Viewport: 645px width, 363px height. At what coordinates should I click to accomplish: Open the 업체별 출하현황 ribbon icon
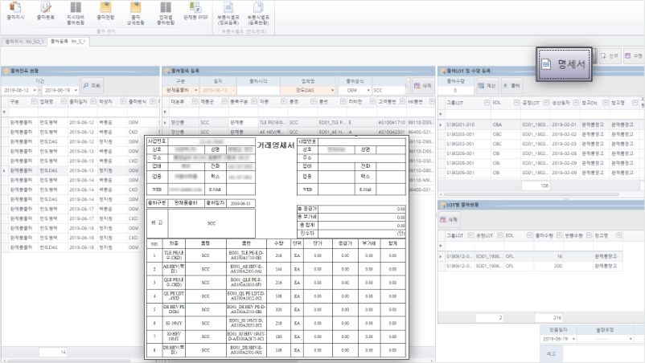(166, 14)
